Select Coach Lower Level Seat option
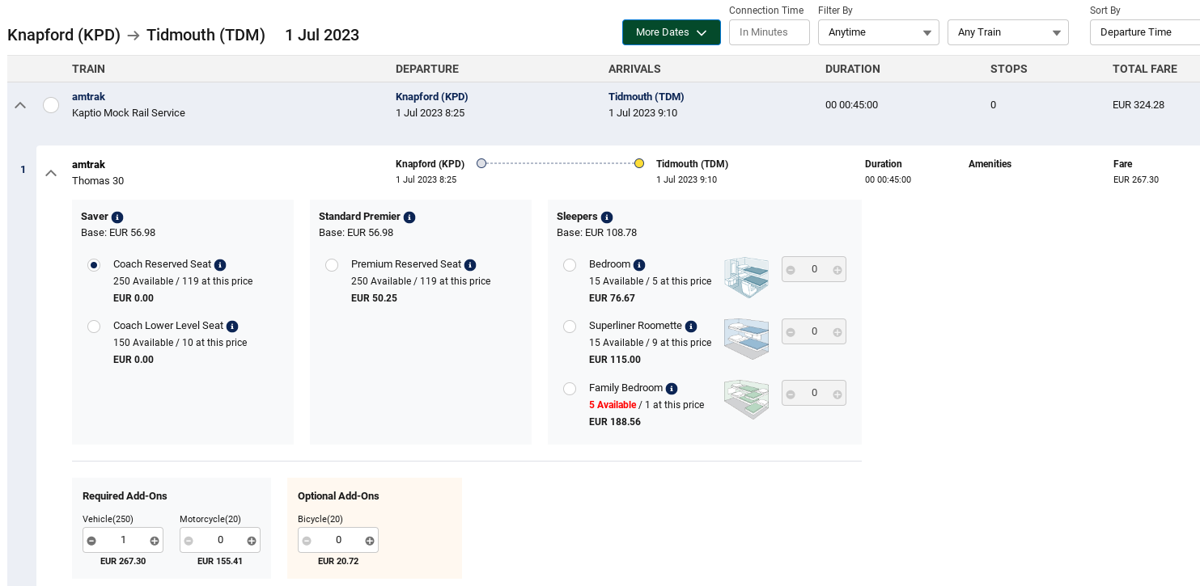The width and height of the screenshot is (1200, 586). click(94, 327)
